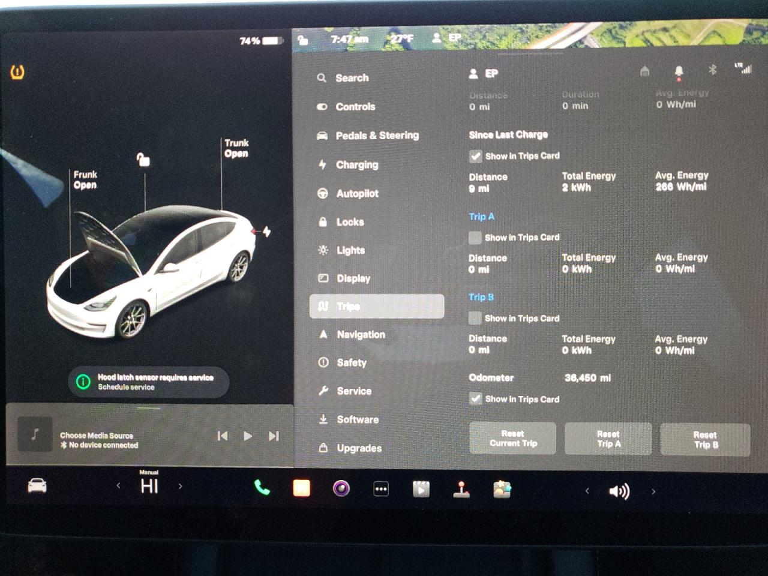Click the Reset Trip A button
768x576 pixels.
tap(608, 439)
